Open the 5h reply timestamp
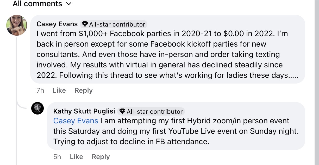Image resolution: width=319 pixels, height=165 pixels. pos(57,157)
